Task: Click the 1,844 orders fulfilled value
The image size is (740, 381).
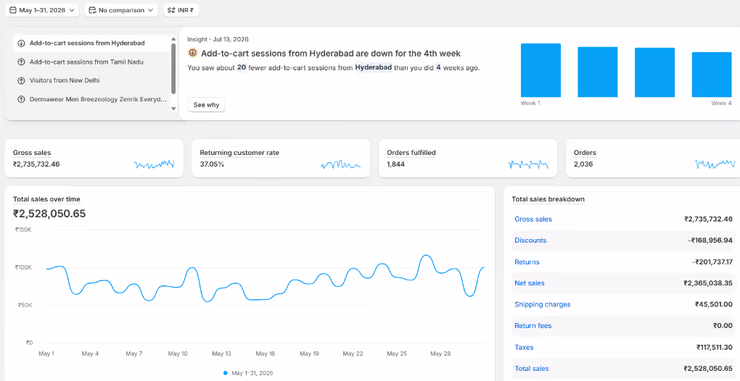Action: point(395,164)
